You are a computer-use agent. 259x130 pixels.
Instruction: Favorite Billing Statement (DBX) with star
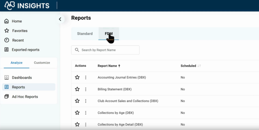(77, 89)
